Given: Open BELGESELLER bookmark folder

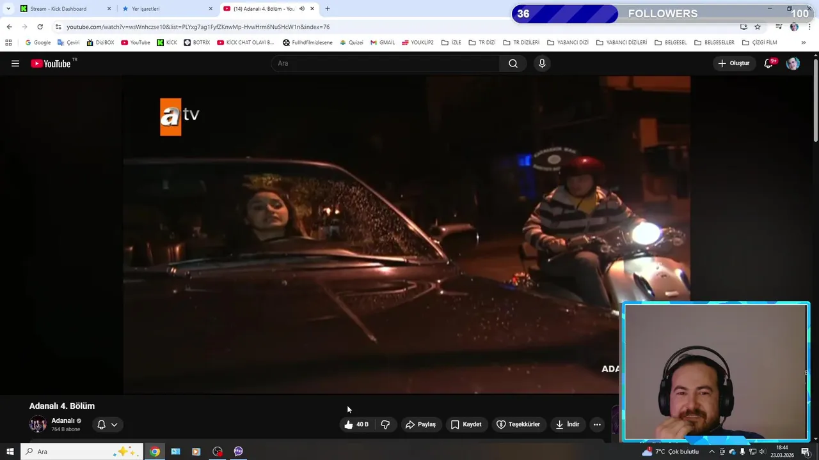Looking at the screenshot, I should coord(714,43).
